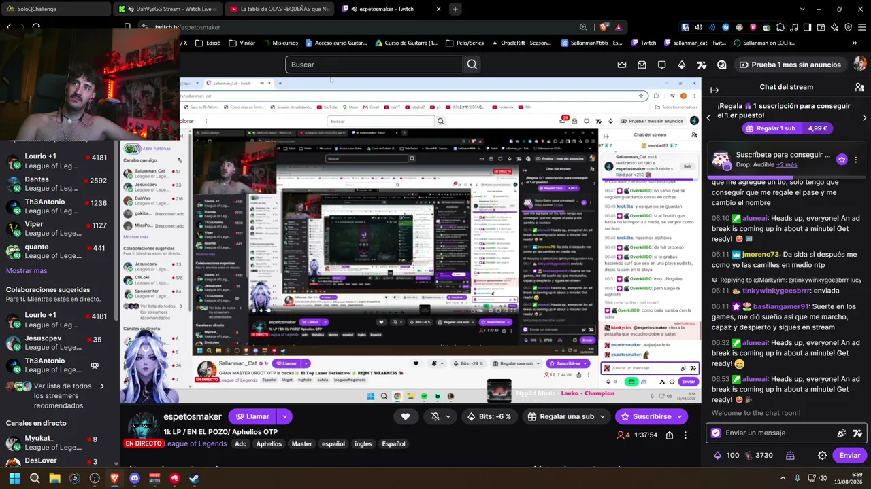The height and width of the screenshot is (489, 871).
Task: Click the Get Bits diamond icon in header
Action: (682, 65)
